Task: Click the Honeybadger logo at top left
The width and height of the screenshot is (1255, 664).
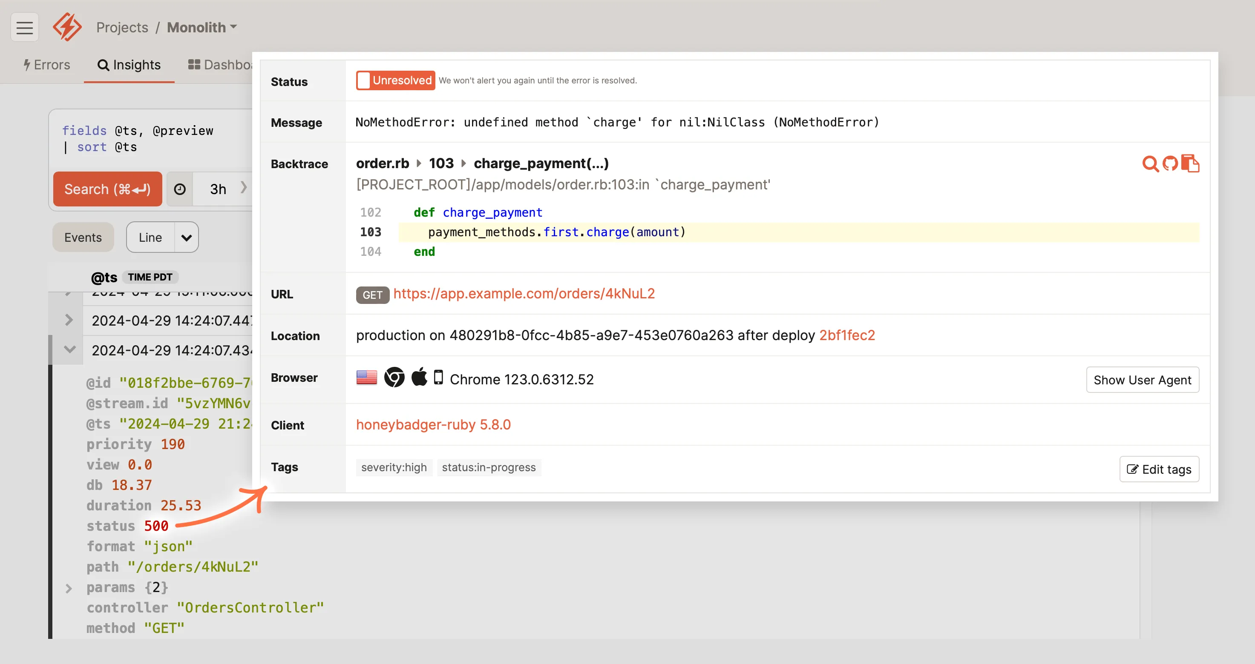Action: pyautogui.click(x=67, y=27)
